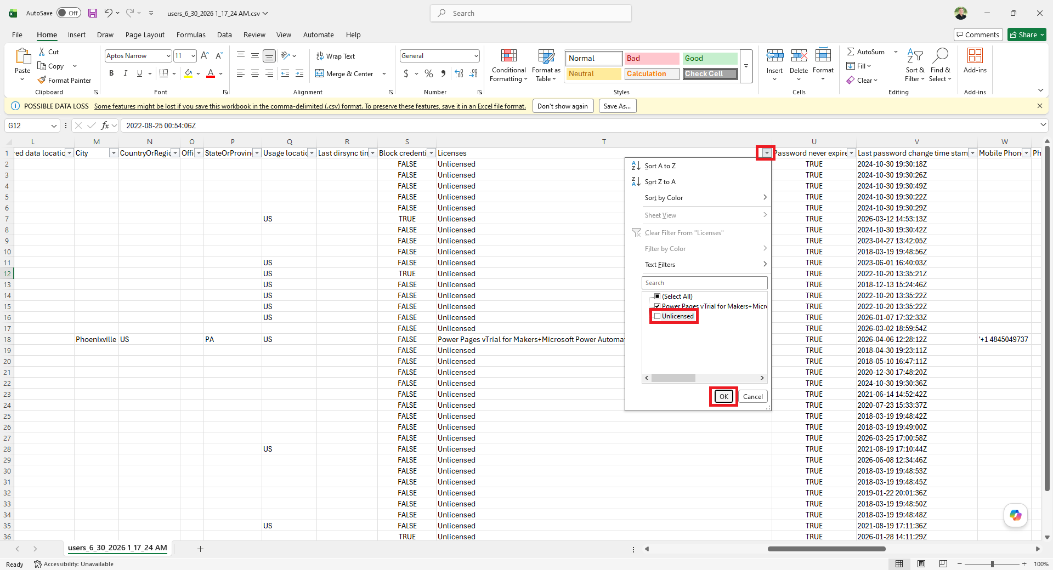Apply bold formatting
This screenshot has width=1053, height=570.
click(111, 73)
